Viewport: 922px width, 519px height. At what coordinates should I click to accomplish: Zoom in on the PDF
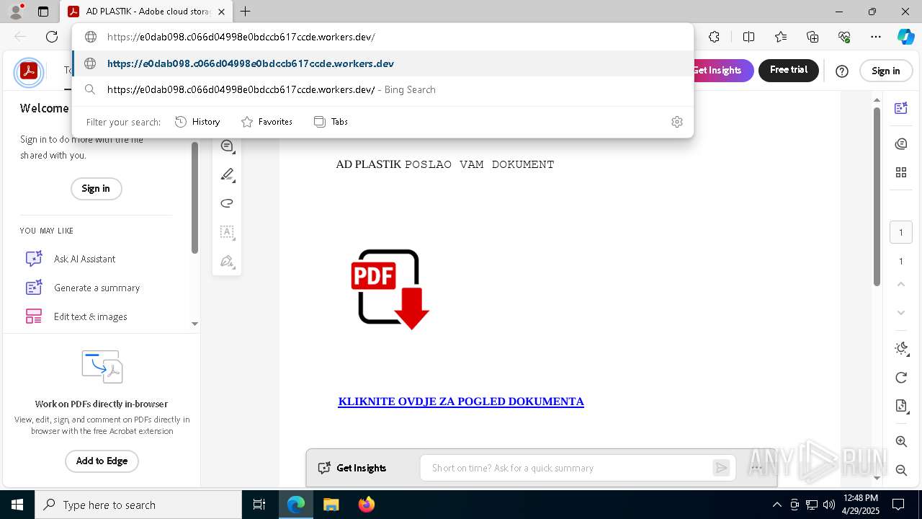[900, 441]
